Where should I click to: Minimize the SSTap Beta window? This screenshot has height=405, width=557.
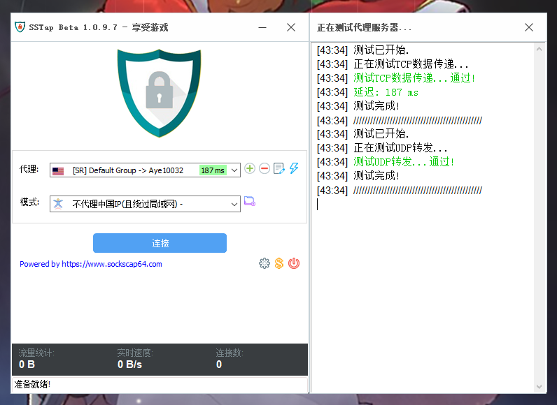262,27
